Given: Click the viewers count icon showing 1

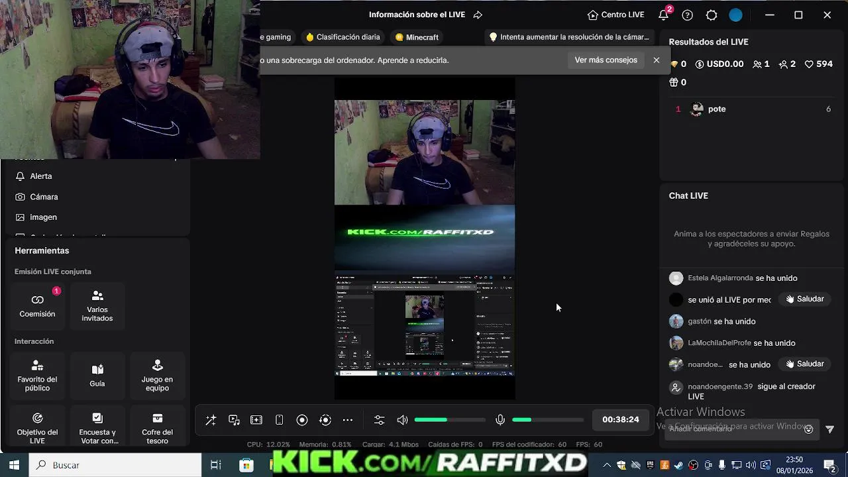Looking at the screenshot, I should [x=761, y=64].
